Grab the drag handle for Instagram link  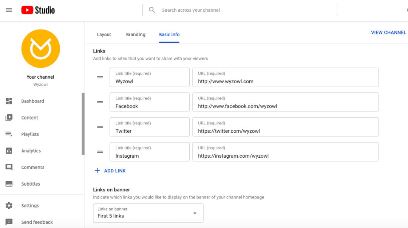[x=100, y=152]
